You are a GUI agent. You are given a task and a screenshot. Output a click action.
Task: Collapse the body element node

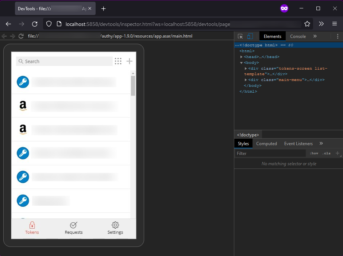242,63
